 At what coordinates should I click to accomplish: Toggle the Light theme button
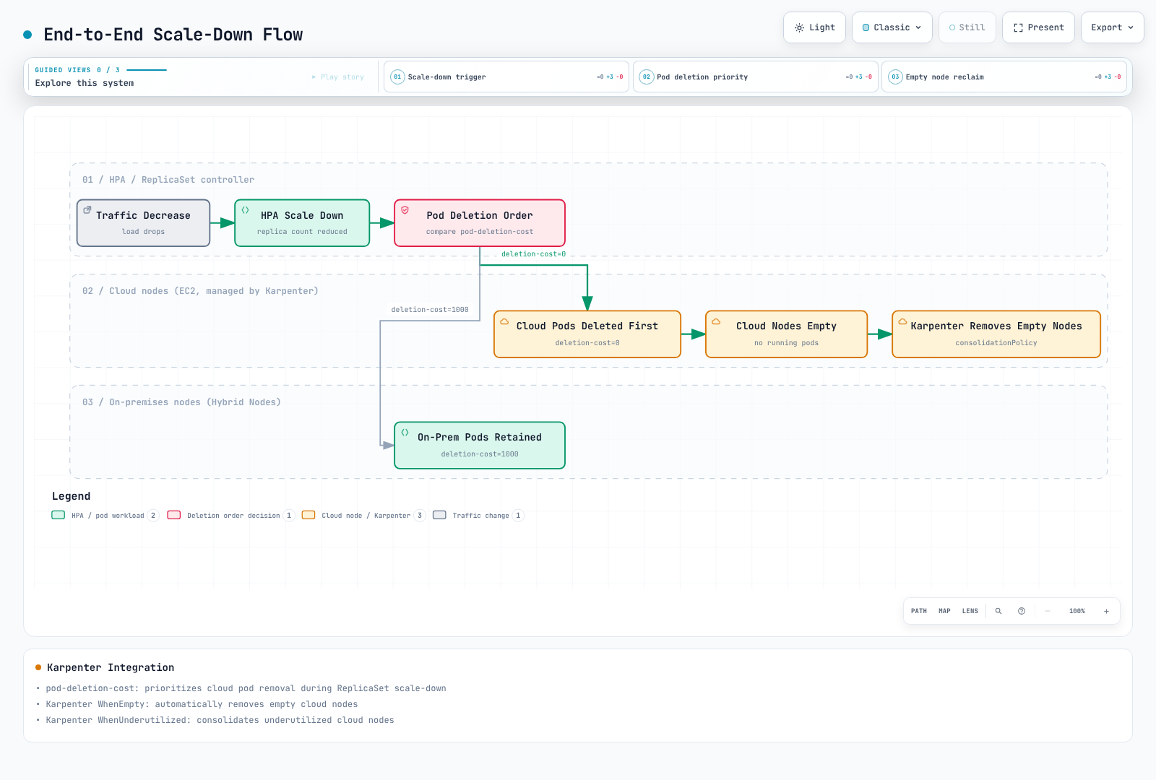tap(814, 27)
